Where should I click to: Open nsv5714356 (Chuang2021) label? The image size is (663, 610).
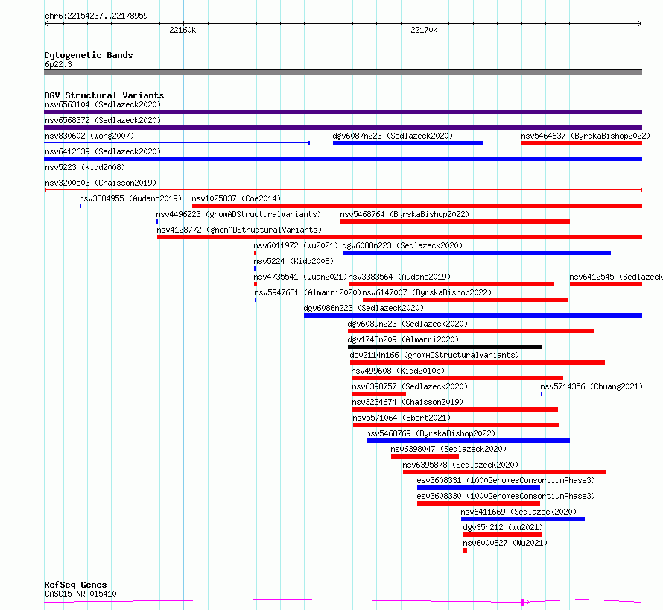click(x=591, y=386)
